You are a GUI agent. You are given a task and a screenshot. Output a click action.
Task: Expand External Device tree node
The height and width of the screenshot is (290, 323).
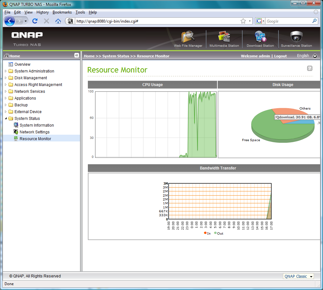click(x=6, y=111)
